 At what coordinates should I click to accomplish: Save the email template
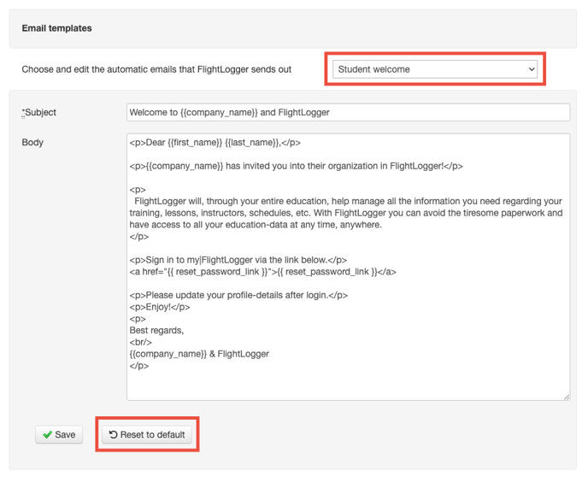tap(59, 434)
